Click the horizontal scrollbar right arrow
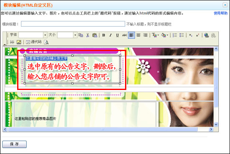 click(x=211, y=129)
